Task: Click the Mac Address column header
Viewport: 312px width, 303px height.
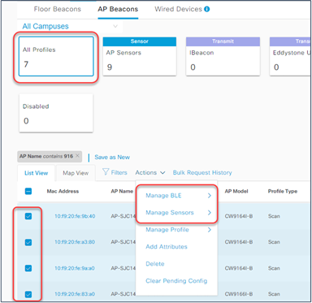Action: [63, 191]
